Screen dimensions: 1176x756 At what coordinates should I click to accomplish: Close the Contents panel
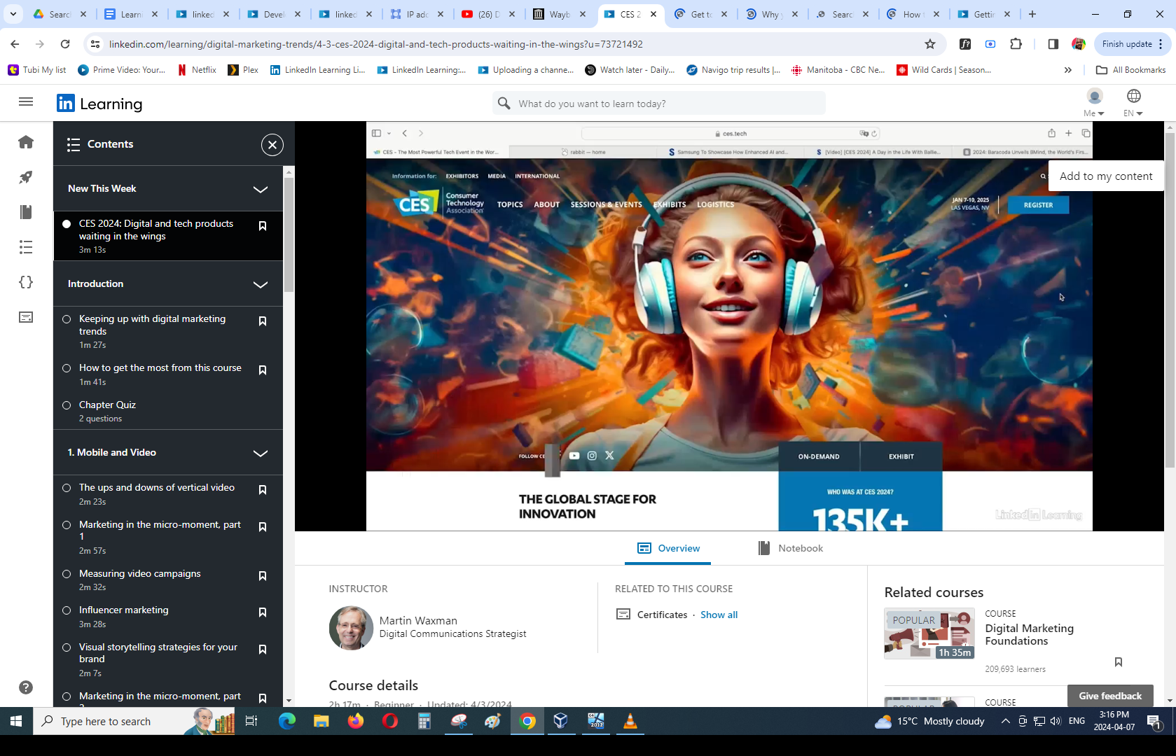click(x=272, y=144)
